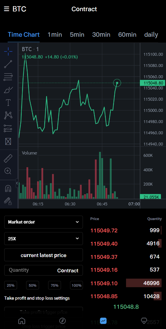Click the Quantity input field
Image resolution: width=166 pixels, height=329 pixels.
(x=43, y=270)
